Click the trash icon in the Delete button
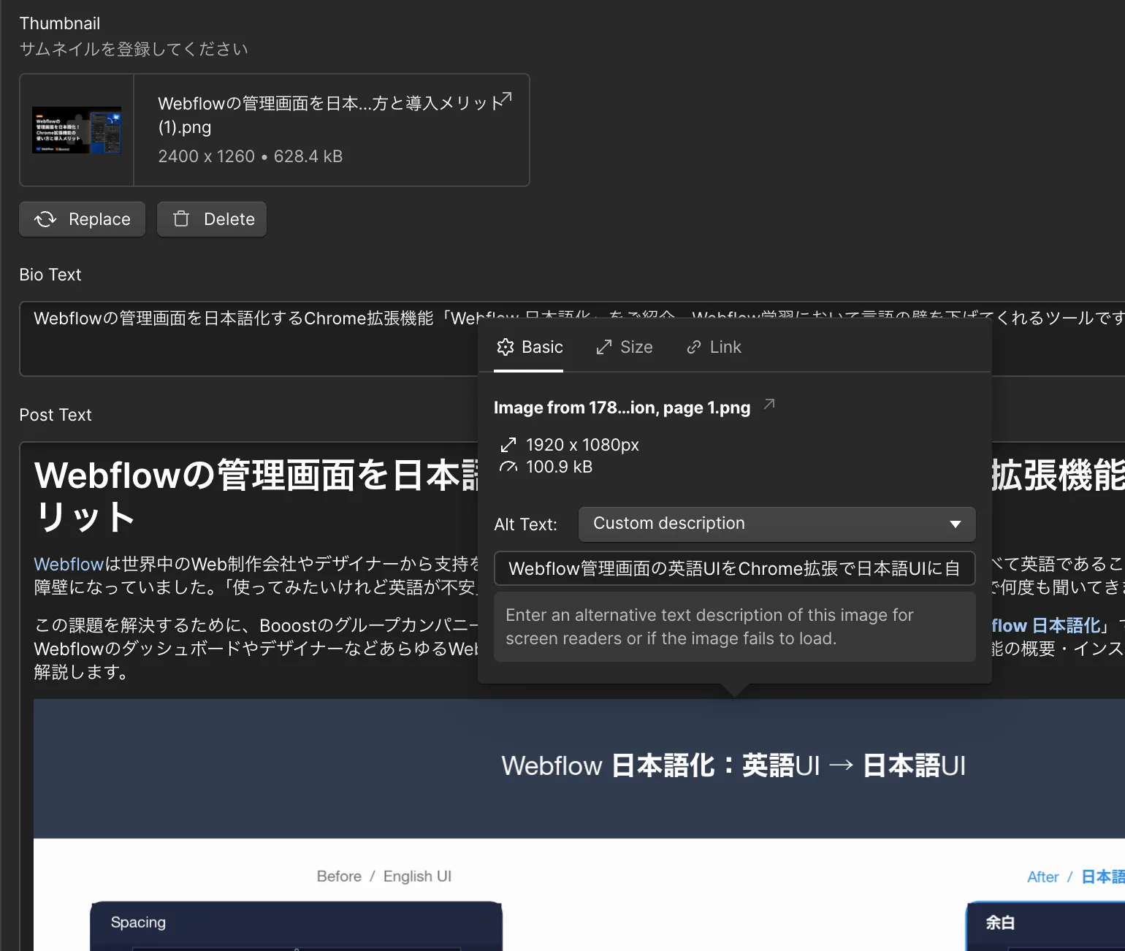Screen dimensions: 1125x951 (181, 219)
